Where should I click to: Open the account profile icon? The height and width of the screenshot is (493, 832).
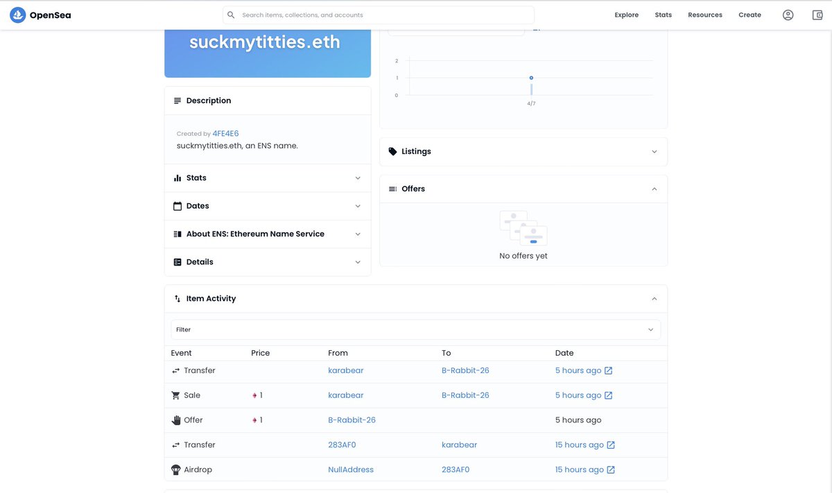tap(788, 15)
